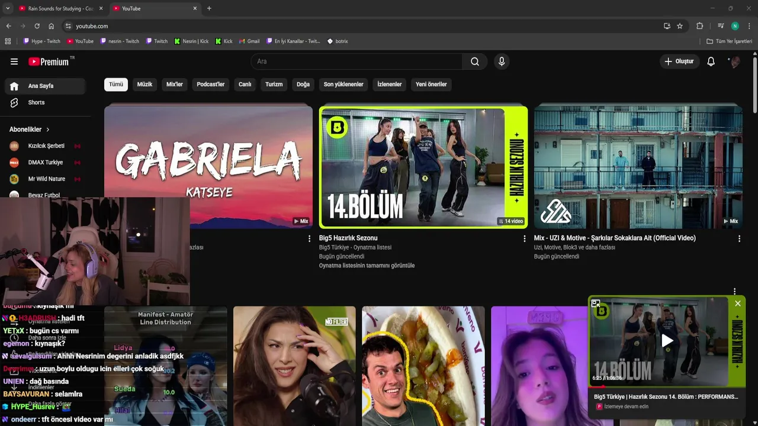
Task: Open more options for UZI & Motive mix
Action: pyautogui.click(x=739, y=238)
